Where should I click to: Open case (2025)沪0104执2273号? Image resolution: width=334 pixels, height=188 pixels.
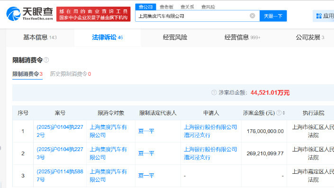click(60, 153)
